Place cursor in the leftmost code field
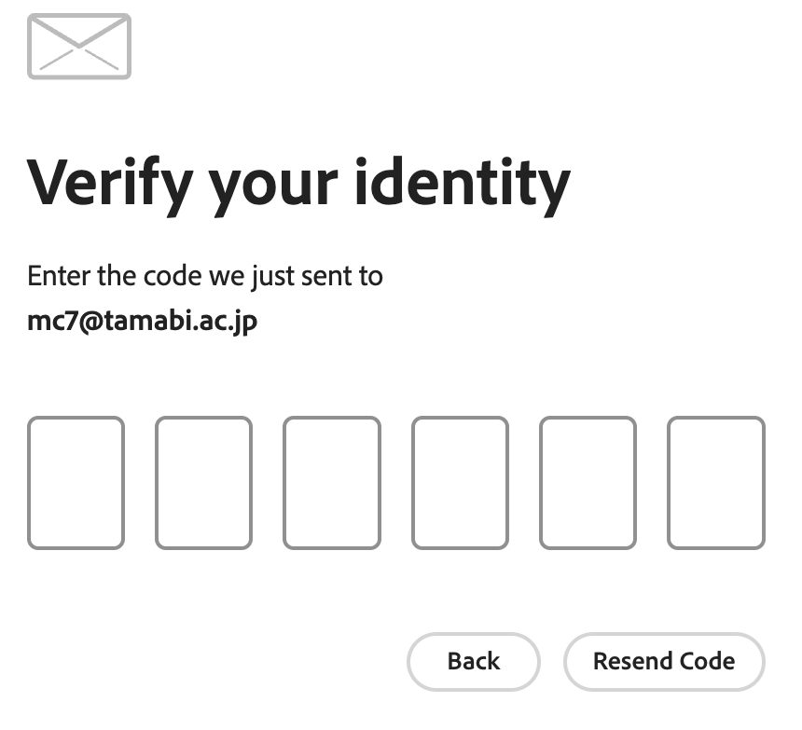 (x=76, y=483)
